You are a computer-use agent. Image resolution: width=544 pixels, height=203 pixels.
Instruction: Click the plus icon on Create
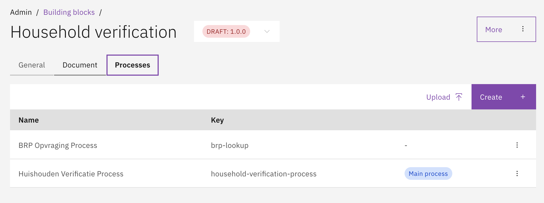coord(523,97)
